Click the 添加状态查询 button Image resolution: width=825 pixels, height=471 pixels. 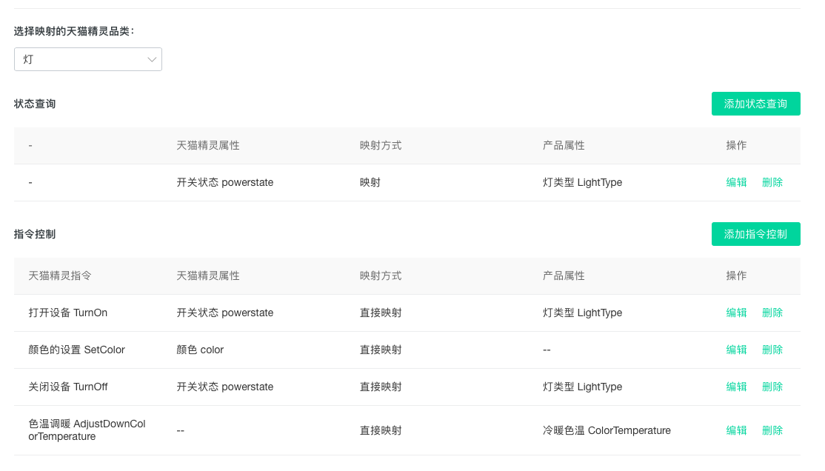point(755,104)
